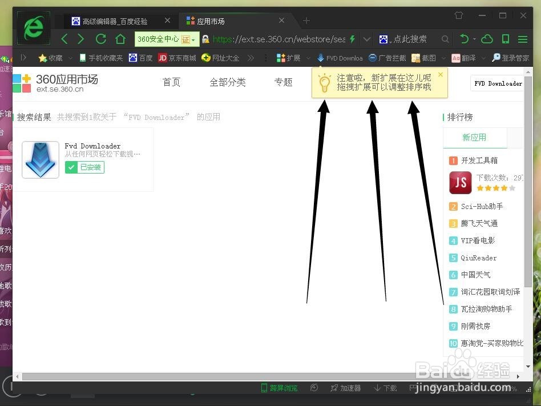Viewport: 541px width, 406px height.
Task: Click the 广告拦截 ad block extension
Action: pyautogui.click(x=387, y=58)
